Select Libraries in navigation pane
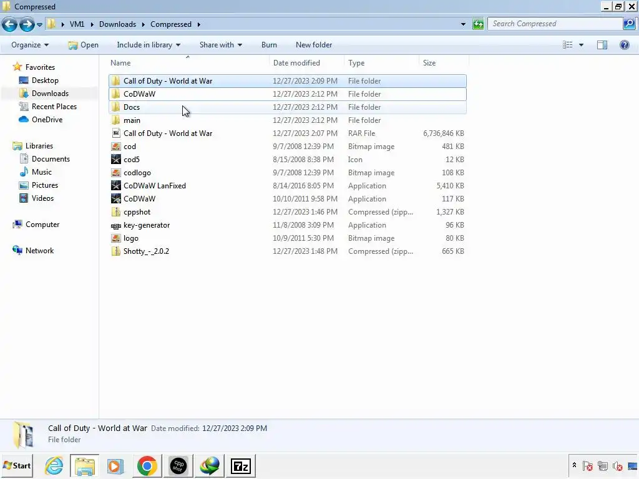This screenshot has width=639, height=479. 39,146
